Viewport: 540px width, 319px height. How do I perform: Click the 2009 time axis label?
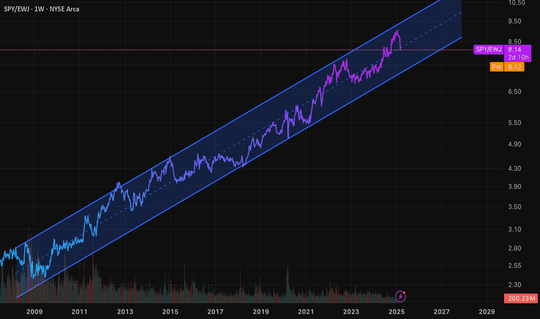[x=34, y=312]
